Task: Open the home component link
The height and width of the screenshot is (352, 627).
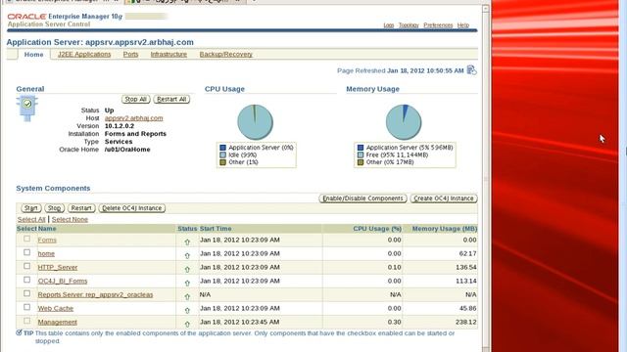Action: (x=46, y=253)
